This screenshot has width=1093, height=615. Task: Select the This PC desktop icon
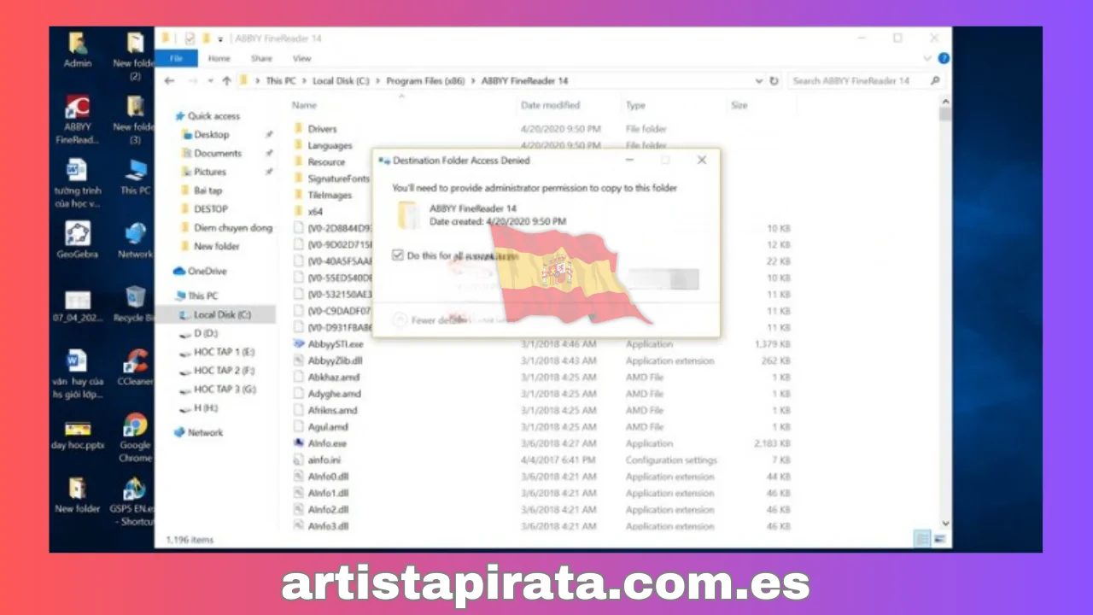(x=135, y=177)
